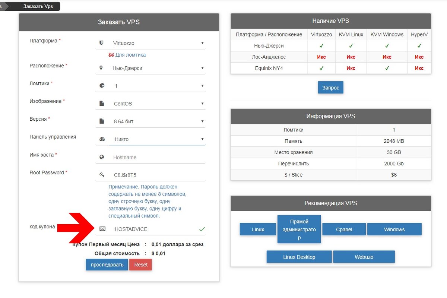Click the Нью-Джерси row label in availability table
The width and height of the screenshot is (447, 298).
tap(269, 46)
